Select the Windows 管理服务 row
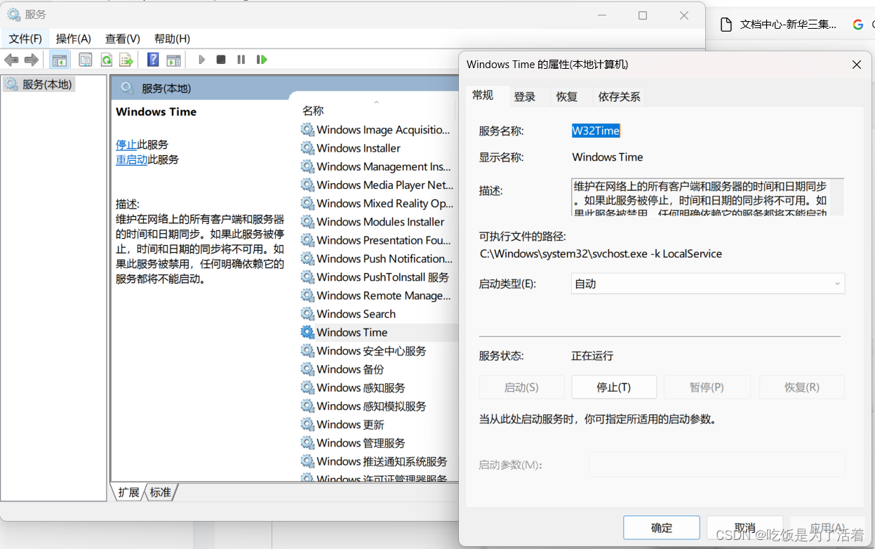Screen dimensions: 875x549 pyautogui.click(x=379, y=443)
